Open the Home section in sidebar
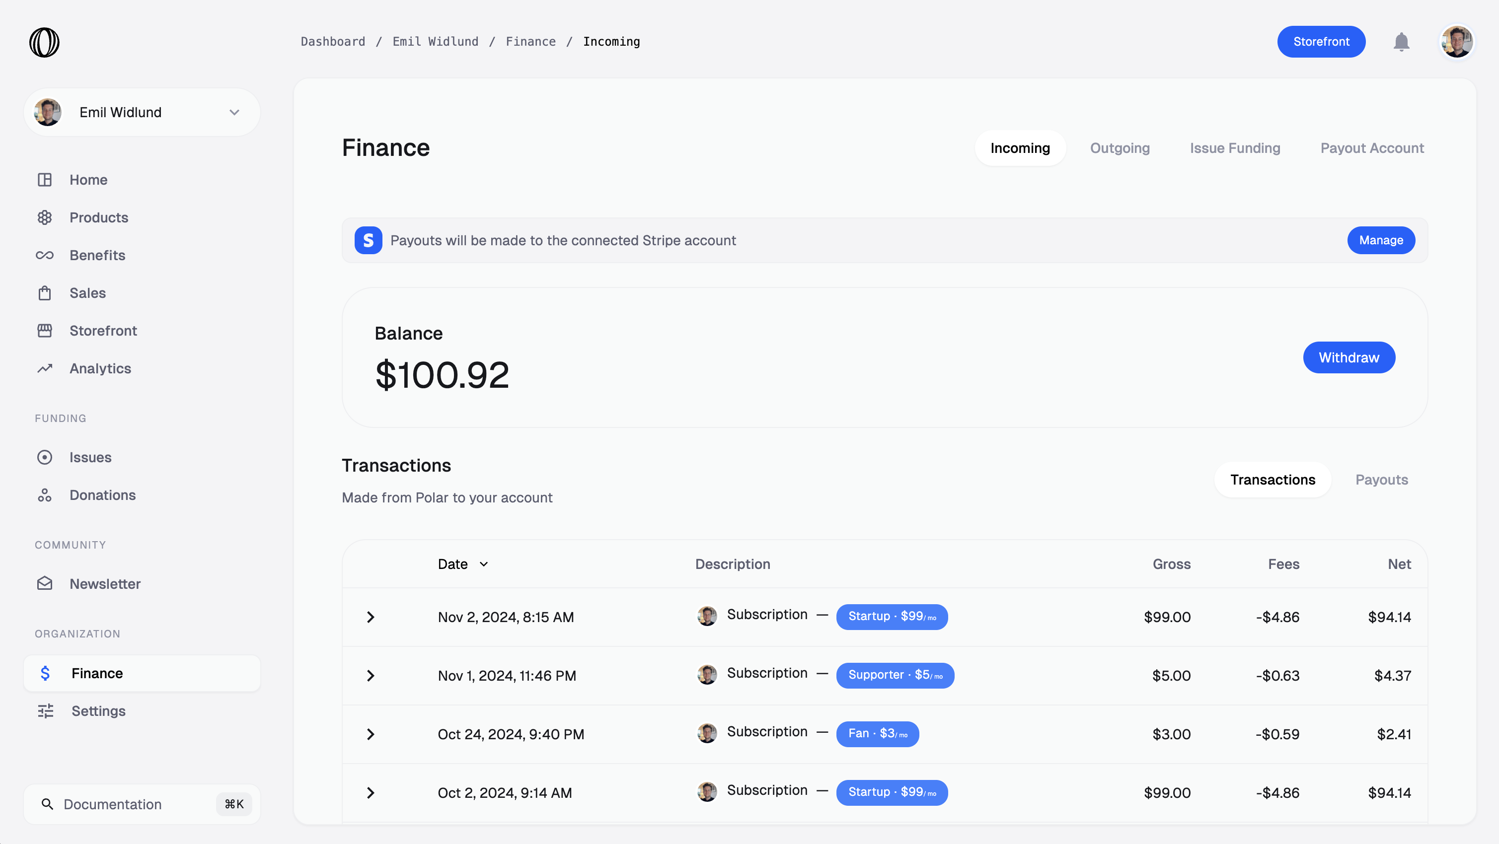Viewport: 1499px width, 844px height. point(88,179)
